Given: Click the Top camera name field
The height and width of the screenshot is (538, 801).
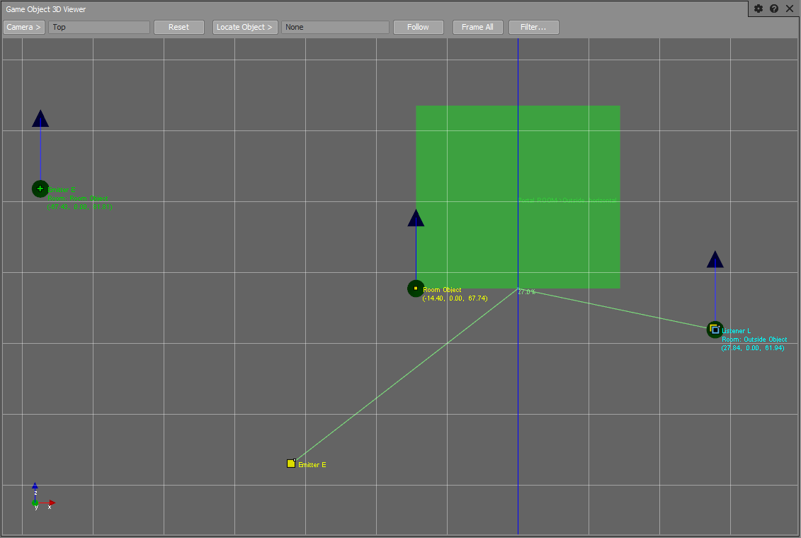Looking at the screenshot, I should click(x=99, y=27).
